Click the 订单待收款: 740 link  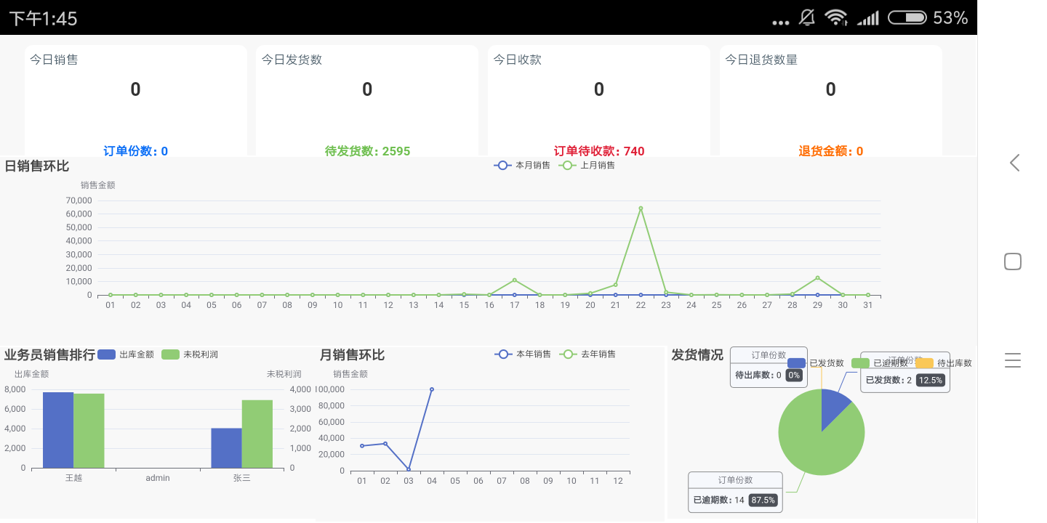(599, 151)
